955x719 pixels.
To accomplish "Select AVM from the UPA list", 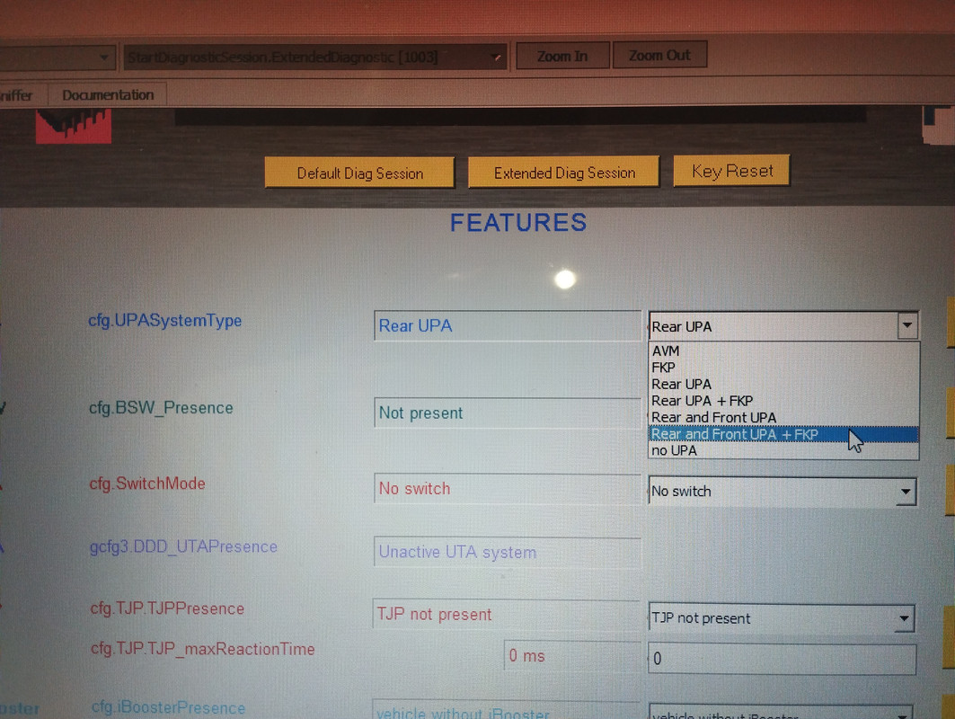I will click(x=783, y=351).
